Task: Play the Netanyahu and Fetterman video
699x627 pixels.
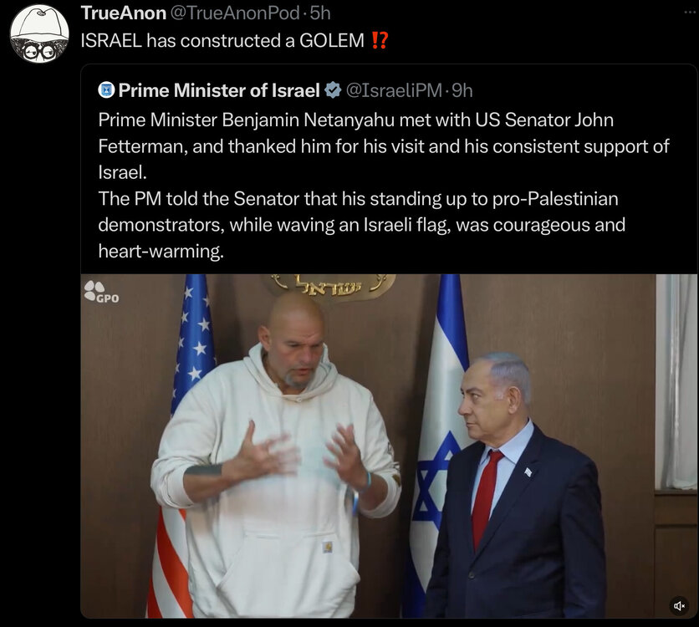Action: (367, 446)
